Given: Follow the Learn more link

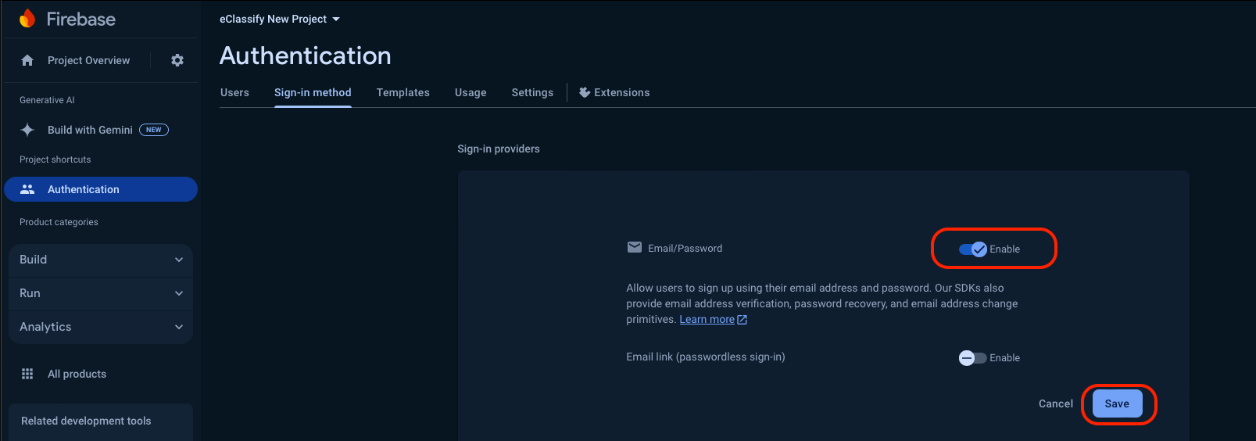Looking at the screenshot, I should point(707,319).
